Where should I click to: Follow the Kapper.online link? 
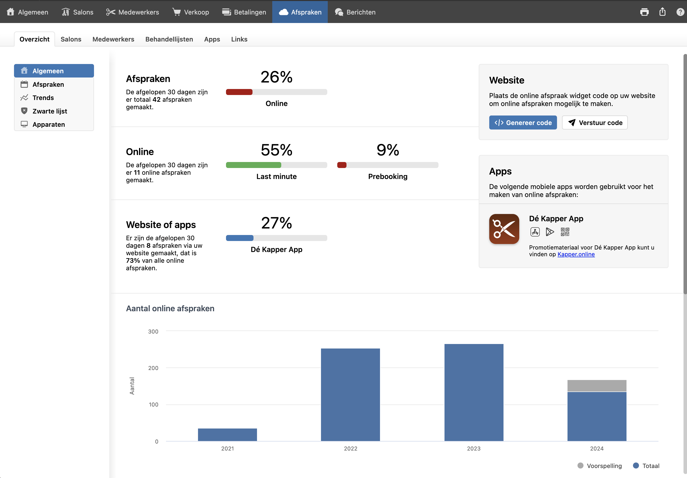click(x=576, y=254)
